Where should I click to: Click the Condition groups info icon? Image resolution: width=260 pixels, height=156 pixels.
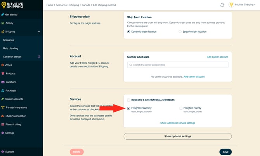pos(39,57)
